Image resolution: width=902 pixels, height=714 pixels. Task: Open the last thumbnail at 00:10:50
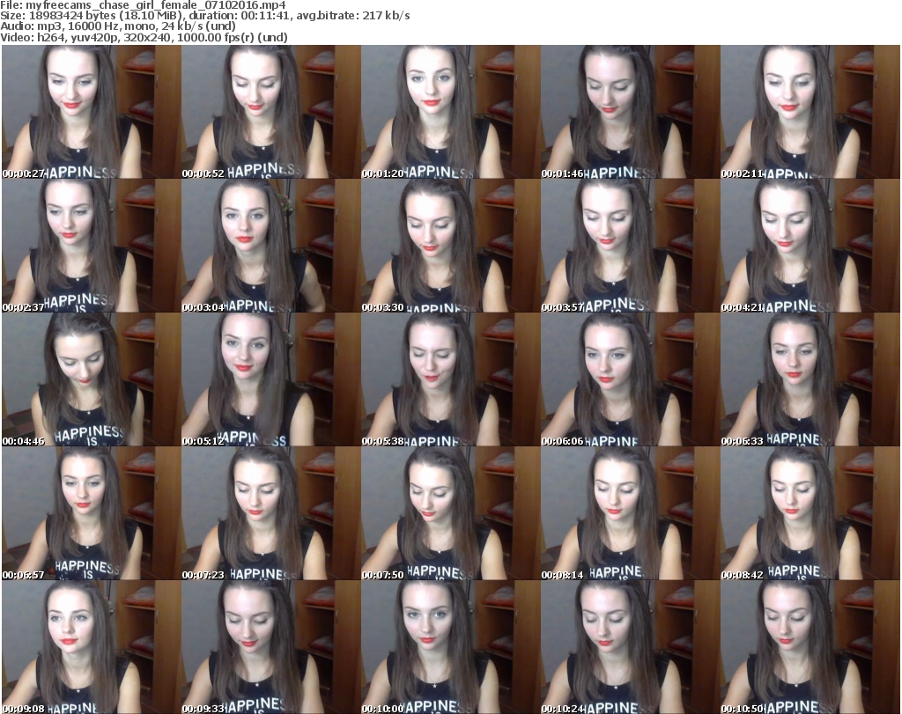pos(810,647)
